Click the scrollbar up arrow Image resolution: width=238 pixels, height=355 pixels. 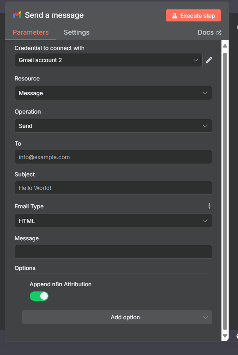click(225, 46)
